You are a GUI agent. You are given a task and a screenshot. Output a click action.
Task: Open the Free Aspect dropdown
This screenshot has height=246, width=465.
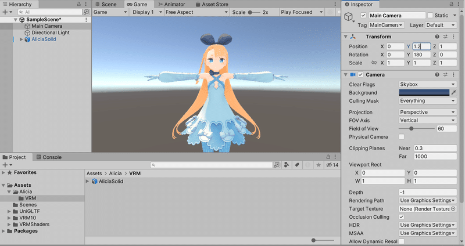(196, 12)
